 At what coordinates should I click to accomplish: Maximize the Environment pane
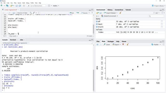(x=163, y=10)
